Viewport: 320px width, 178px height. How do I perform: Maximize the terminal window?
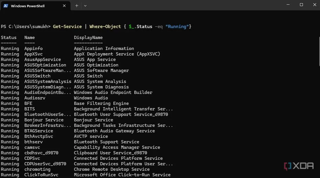tap(301, 5)
